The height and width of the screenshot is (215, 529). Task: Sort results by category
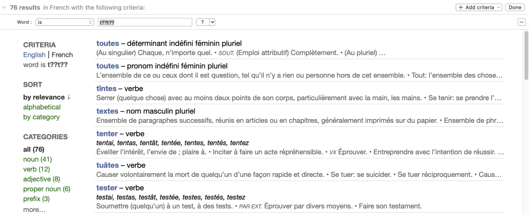(x=41, y=117)
